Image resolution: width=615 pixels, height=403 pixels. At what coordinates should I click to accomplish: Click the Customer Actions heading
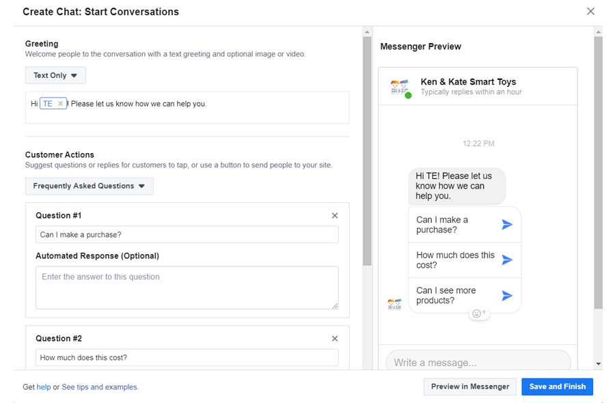coord(59,154)
